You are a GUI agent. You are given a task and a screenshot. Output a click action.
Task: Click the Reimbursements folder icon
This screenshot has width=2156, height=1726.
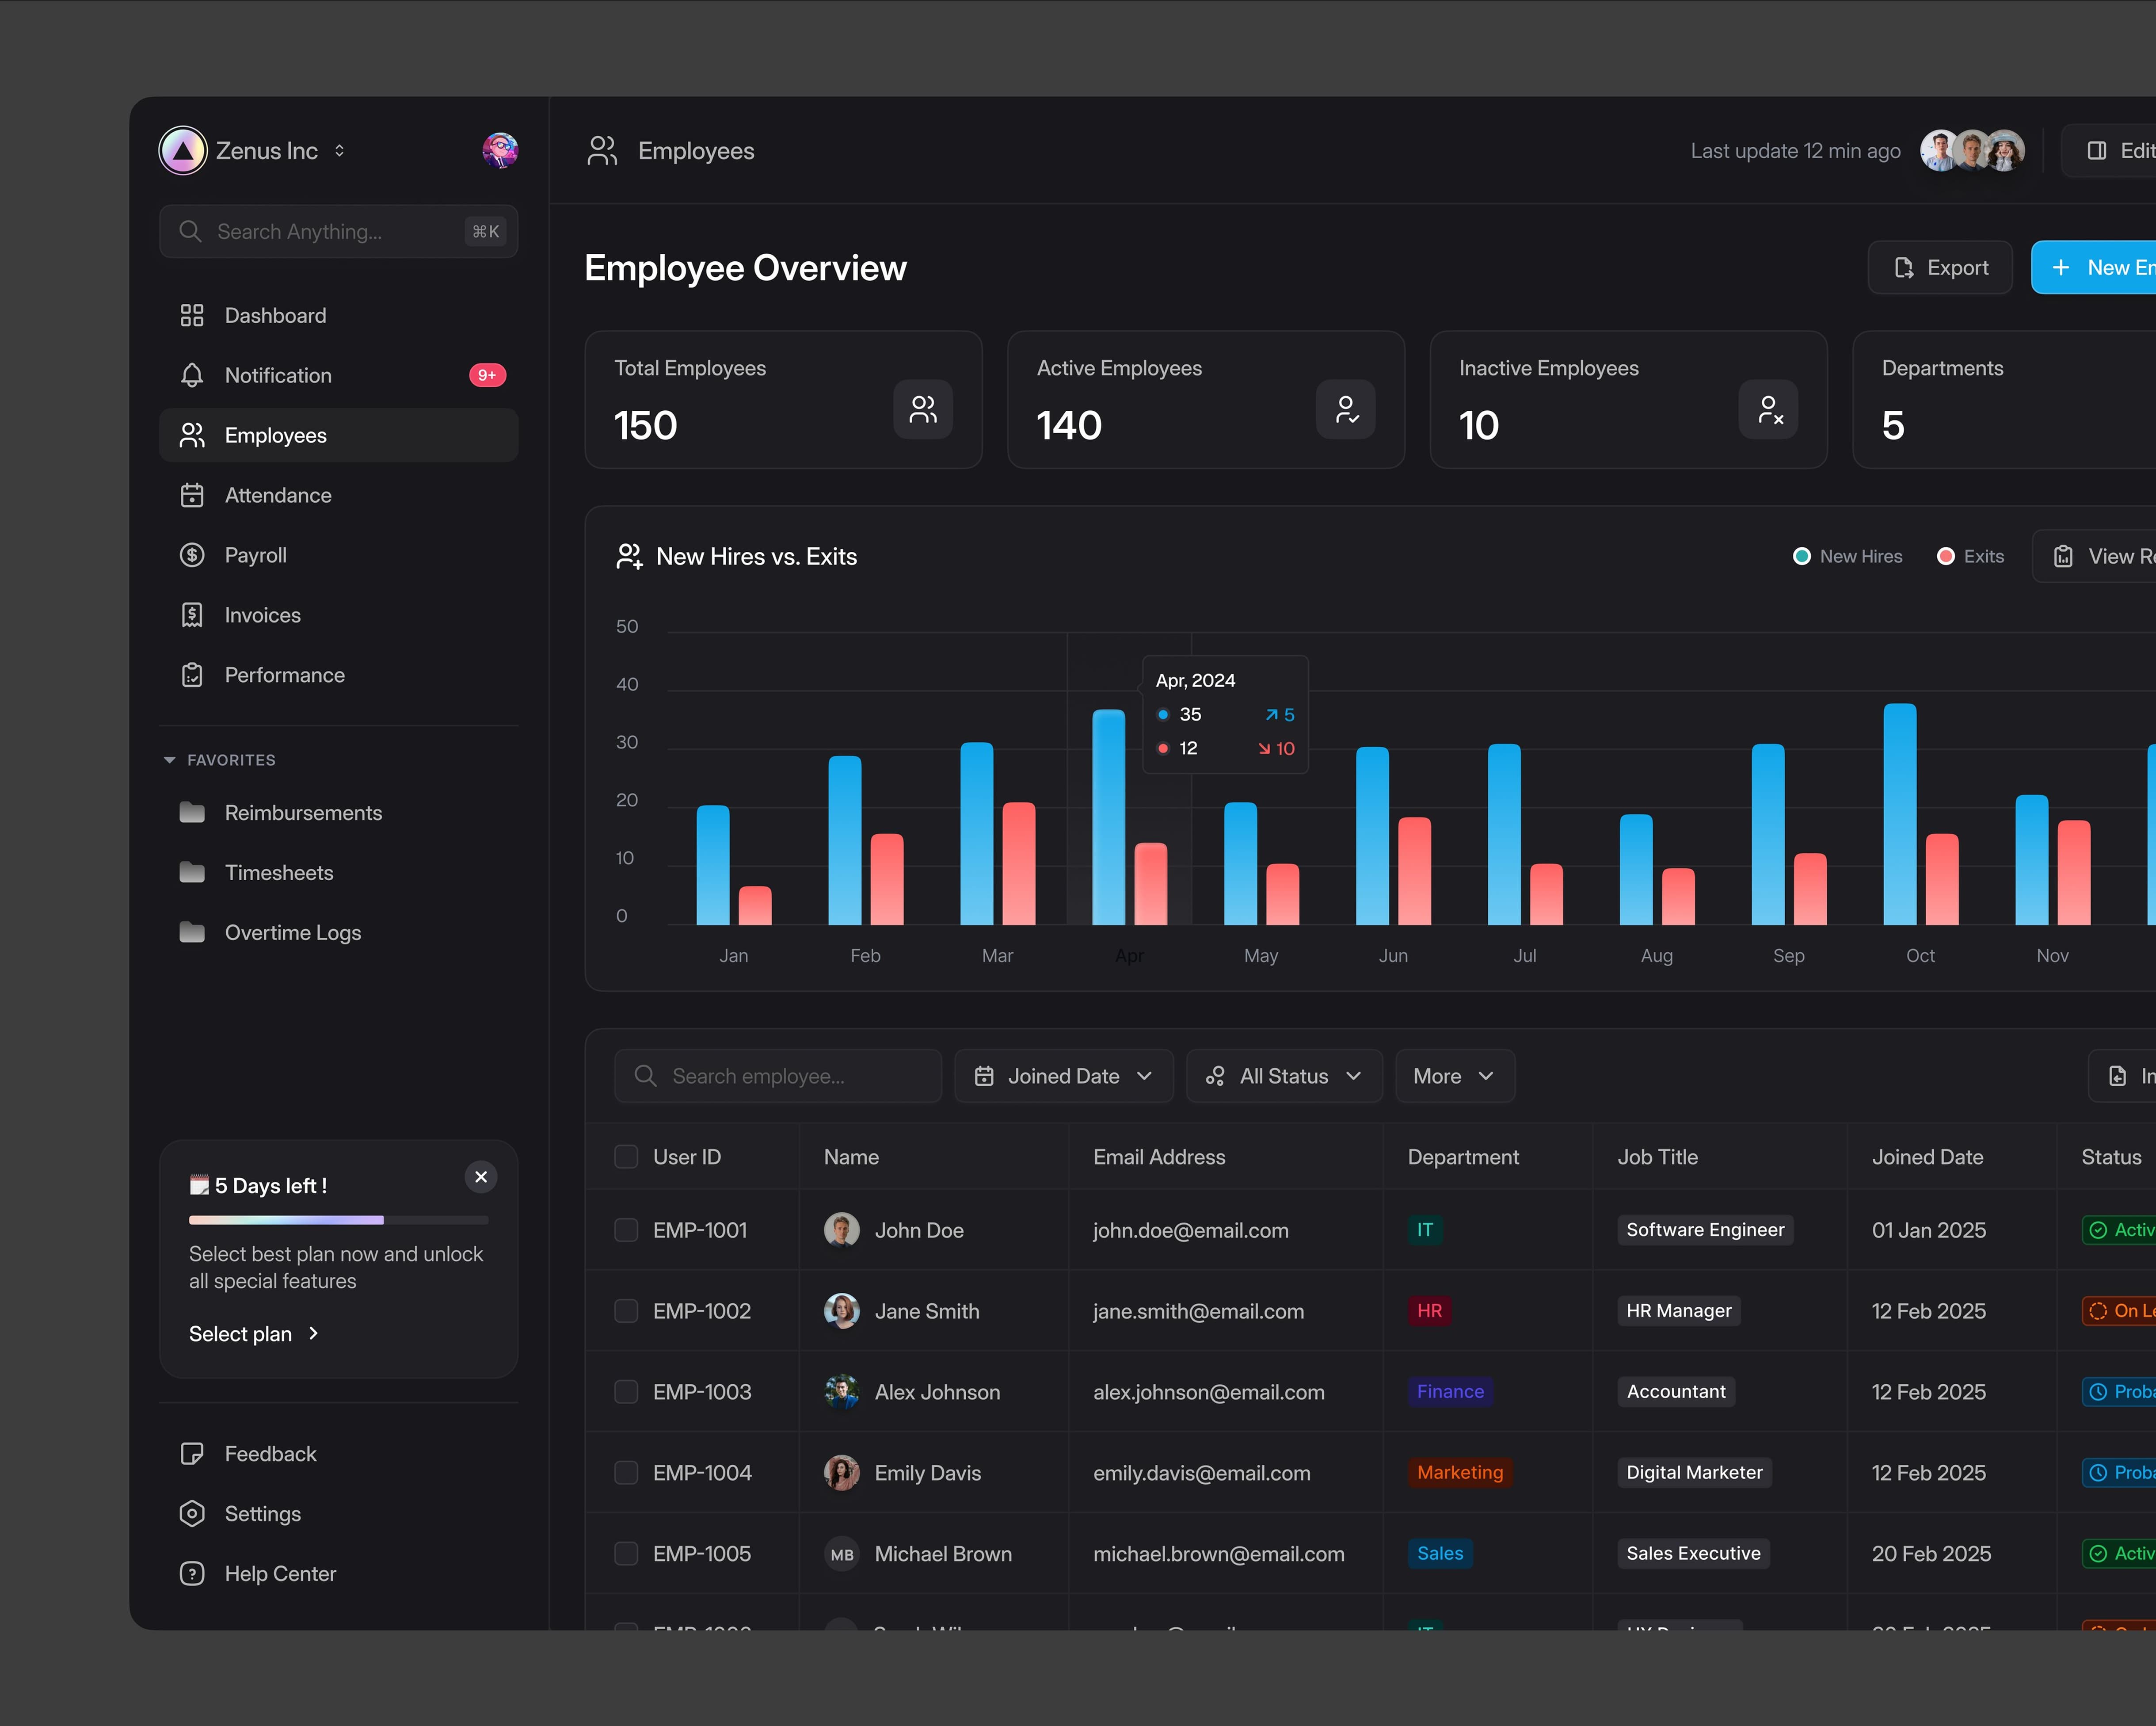pyautogui.click(x=192, y=813)
